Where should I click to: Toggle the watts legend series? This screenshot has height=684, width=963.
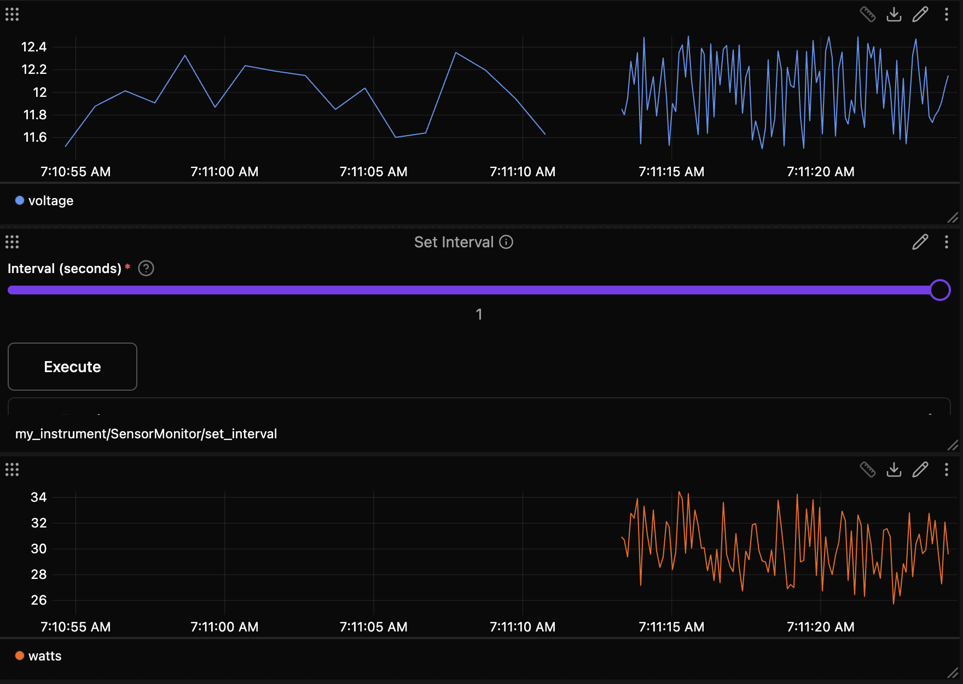coord(38,656)
